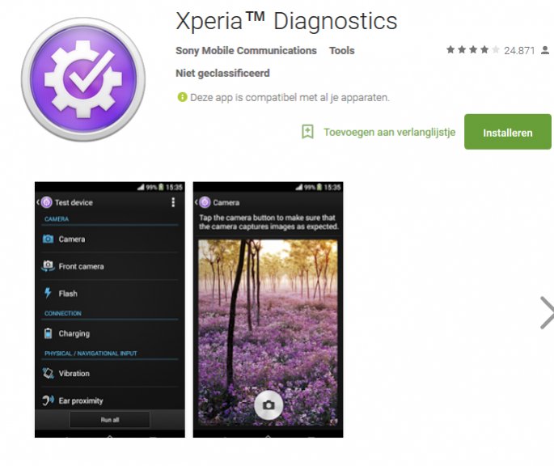
Task: Click the Charging battery icon
Action: click(48, 333)
